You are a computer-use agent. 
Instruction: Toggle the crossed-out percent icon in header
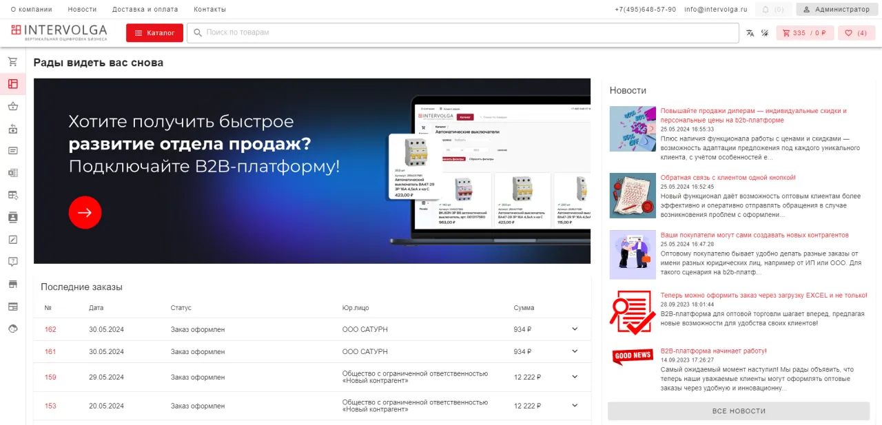765,32
